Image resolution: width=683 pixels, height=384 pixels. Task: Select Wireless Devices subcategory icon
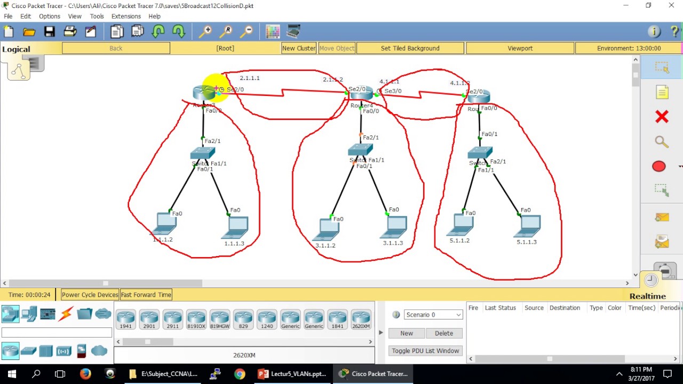coord(63,351)
